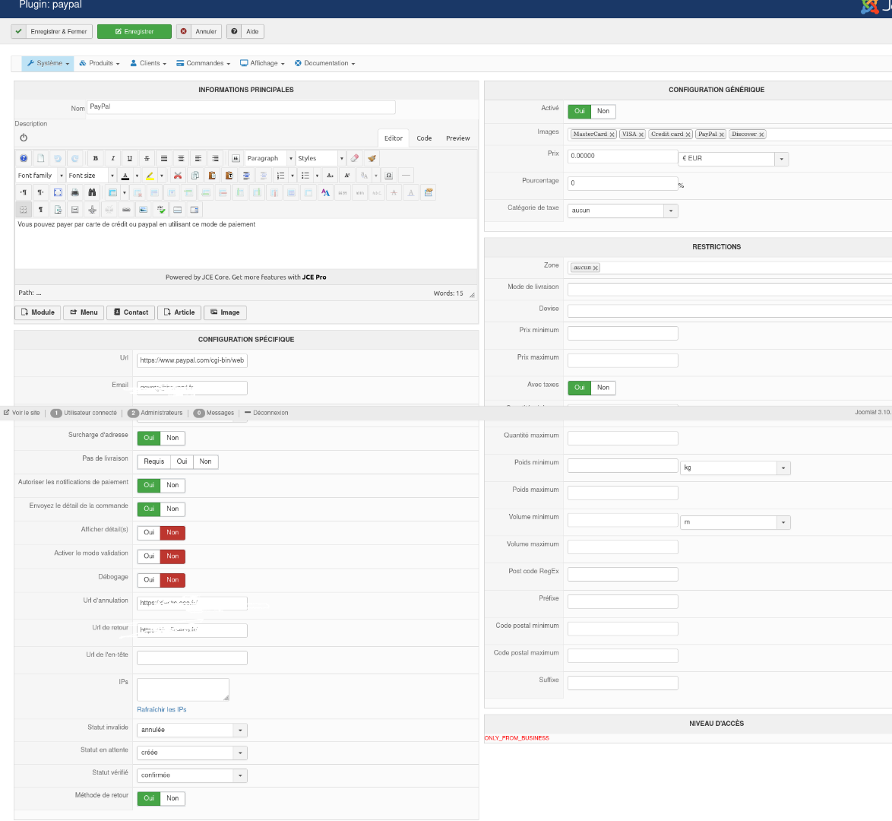Open the Affichage menu

click(262, 63)
